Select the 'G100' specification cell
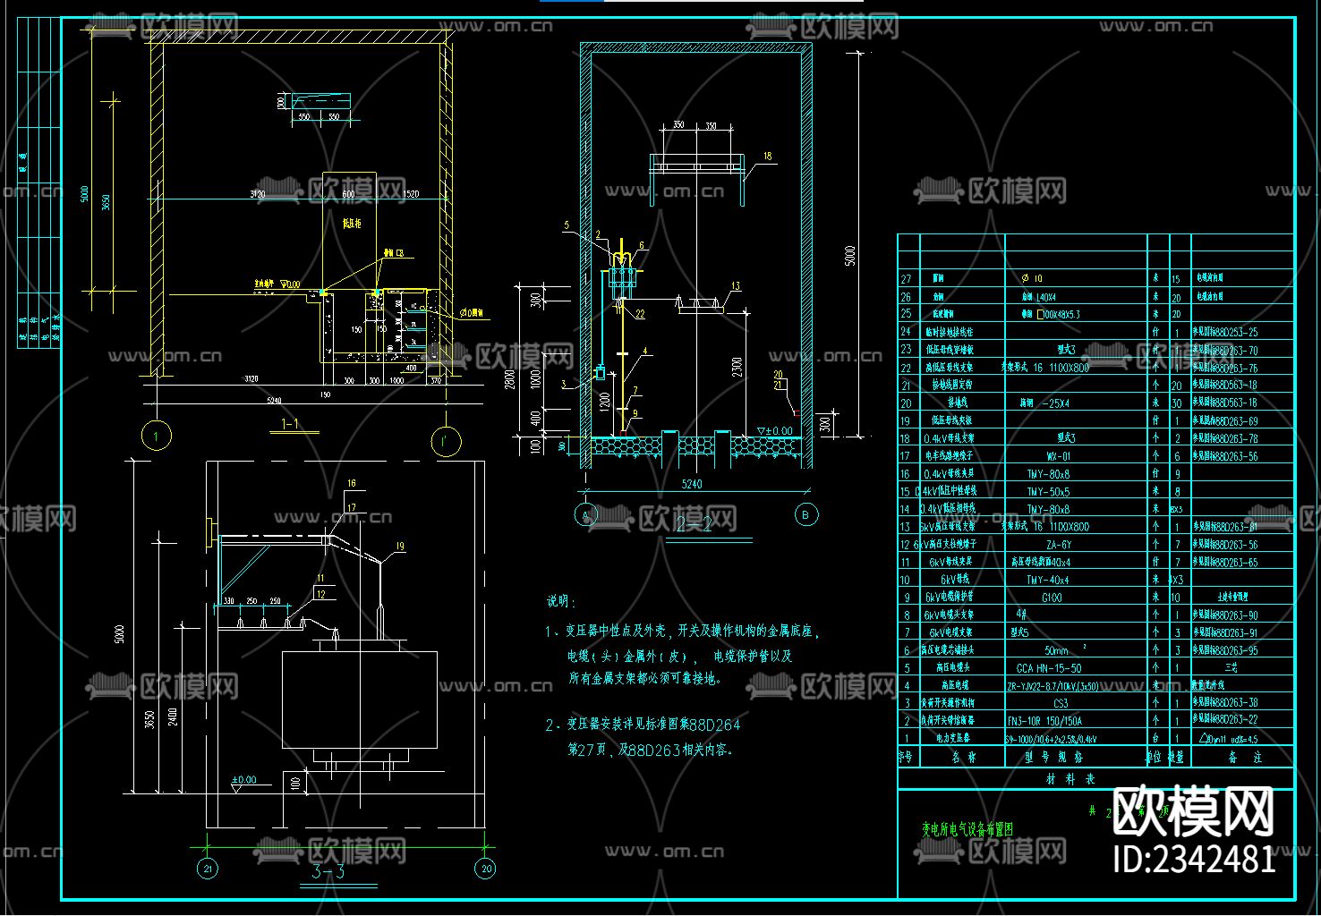Screen dimensions: 1321x916 click(x=1052, y=598)
